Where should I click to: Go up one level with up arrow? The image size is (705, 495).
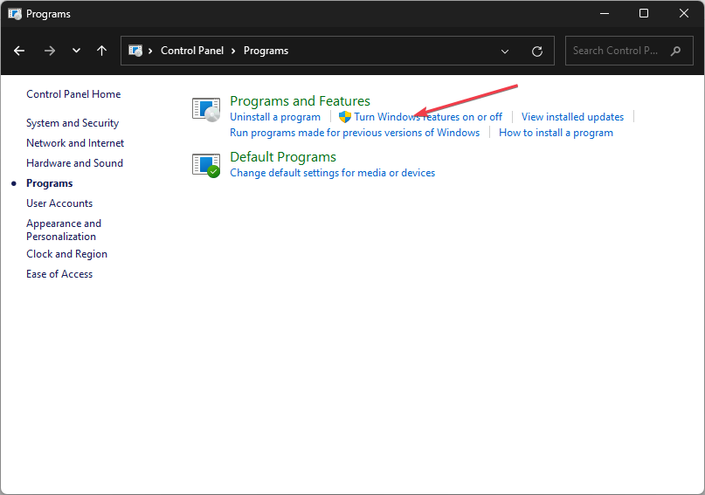[x=102, y=51]
